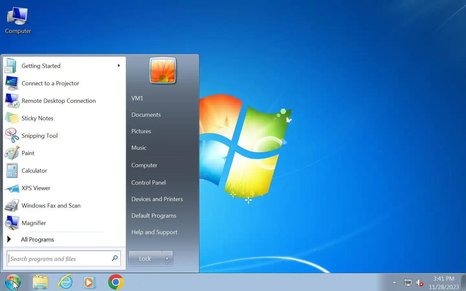Open the VM1 user folder

point(137,98)
